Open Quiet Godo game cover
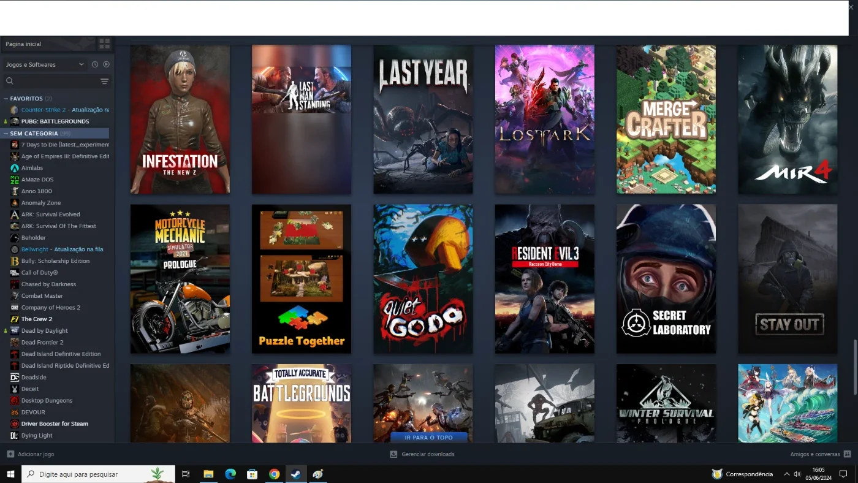 coord(423,279)
